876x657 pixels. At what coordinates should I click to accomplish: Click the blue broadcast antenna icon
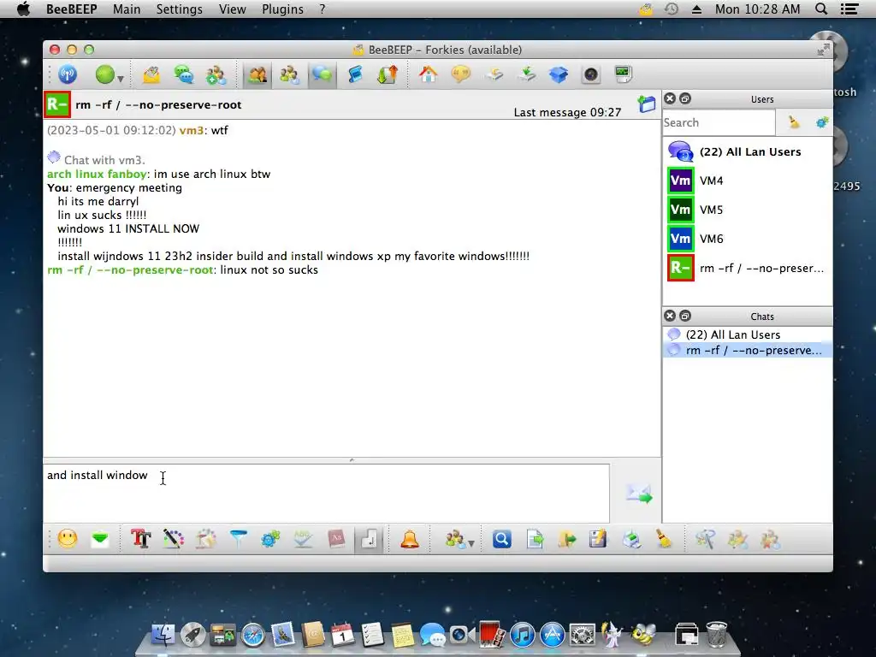68,74
